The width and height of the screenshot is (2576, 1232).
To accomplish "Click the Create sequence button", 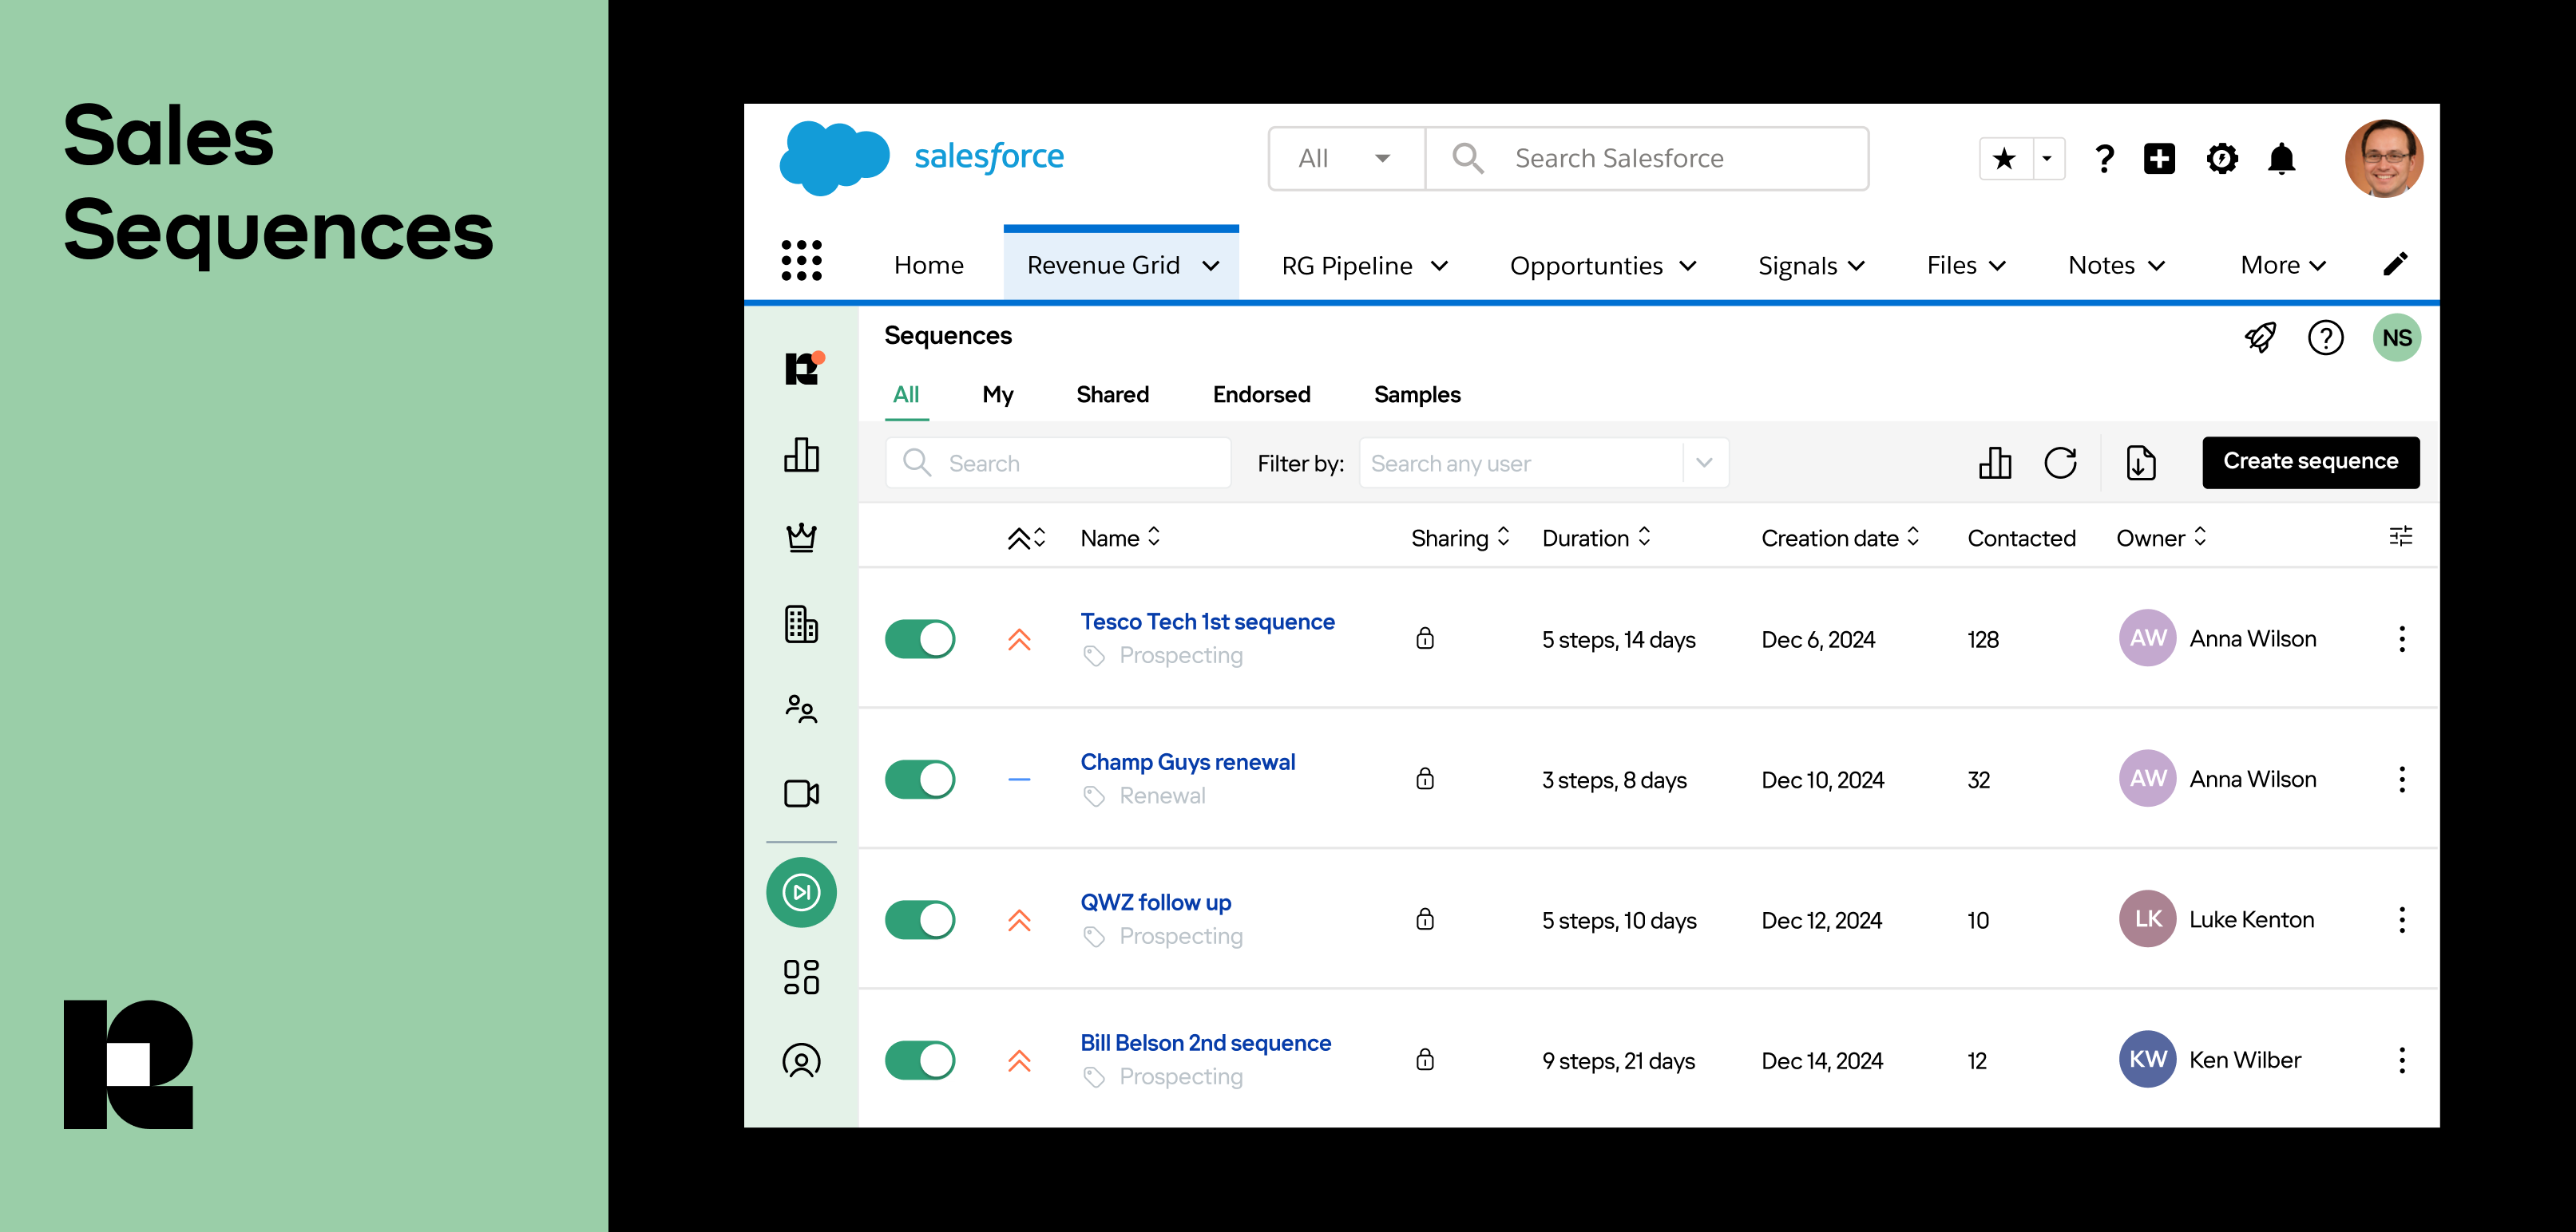I will coord(2310,462).
